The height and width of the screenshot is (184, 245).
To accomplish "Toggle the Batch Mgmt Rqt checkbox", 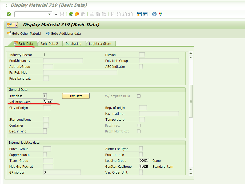I will [x=139, y=131].
